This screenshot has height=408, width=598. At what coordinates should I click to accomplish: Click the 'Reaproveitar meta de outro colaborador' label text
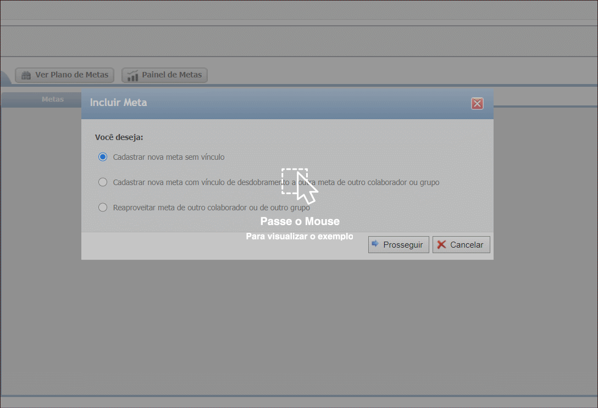[x=211, y=208]
